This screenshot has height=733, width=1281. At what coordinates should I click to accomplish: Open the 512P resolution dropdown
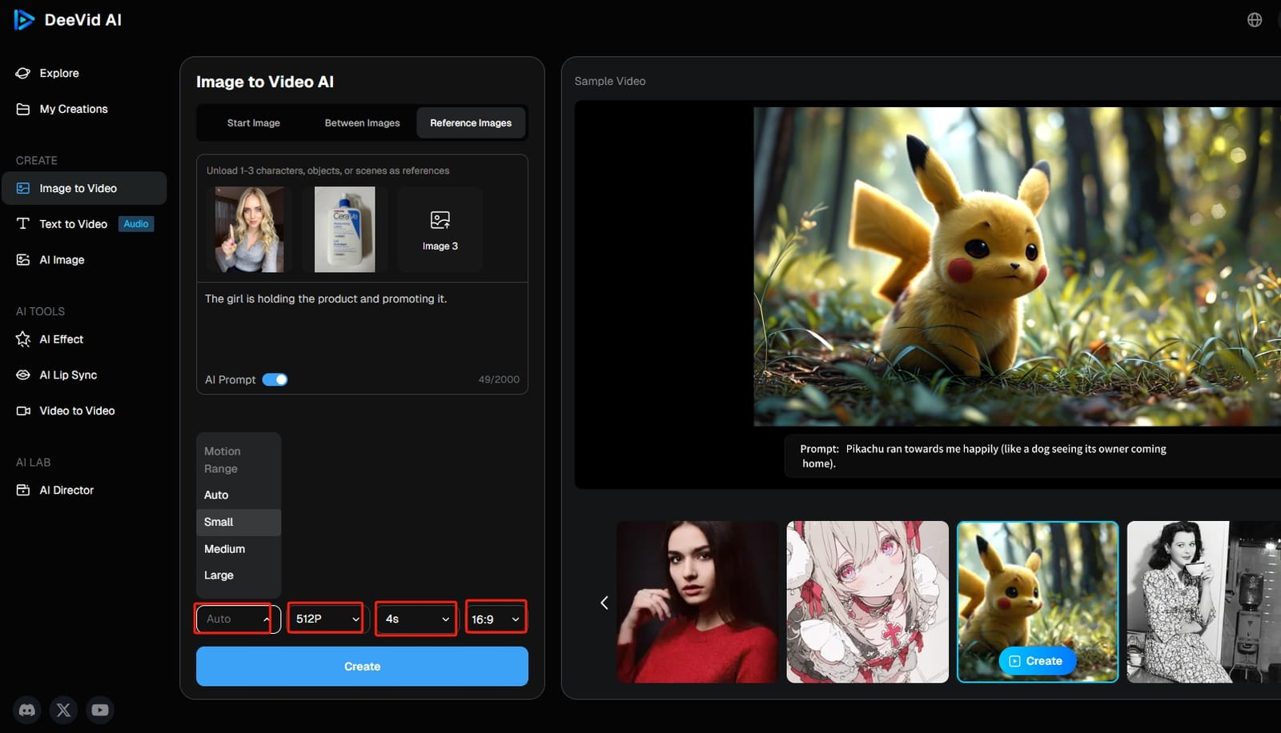point(325,618)
